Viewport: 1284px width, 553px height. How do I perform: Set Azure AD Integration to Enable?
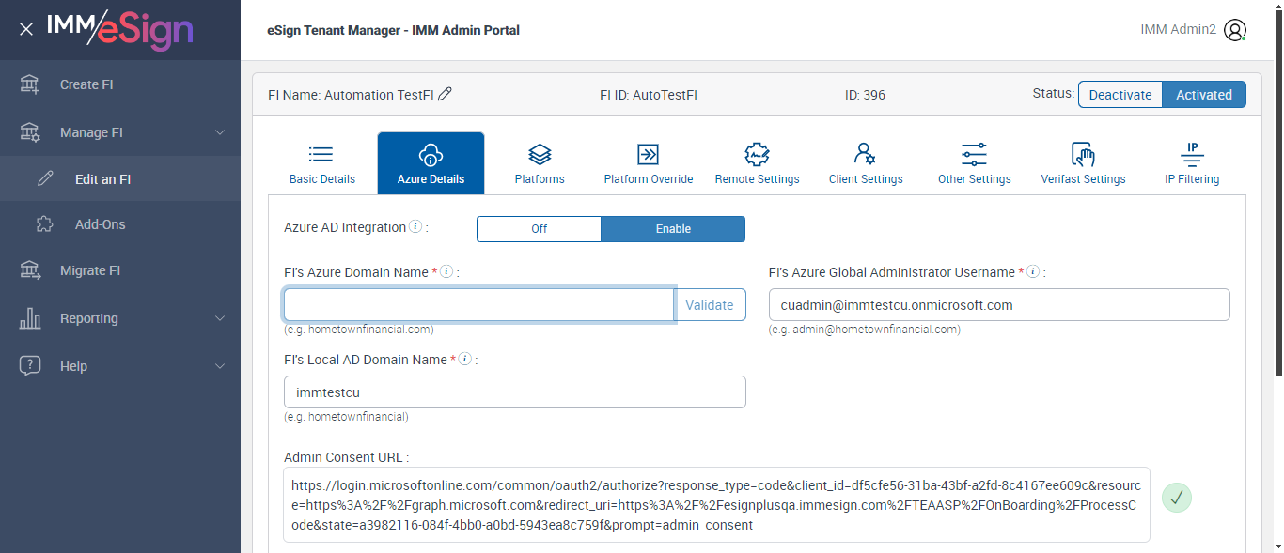pyautogui.click(x=673, y=229)
